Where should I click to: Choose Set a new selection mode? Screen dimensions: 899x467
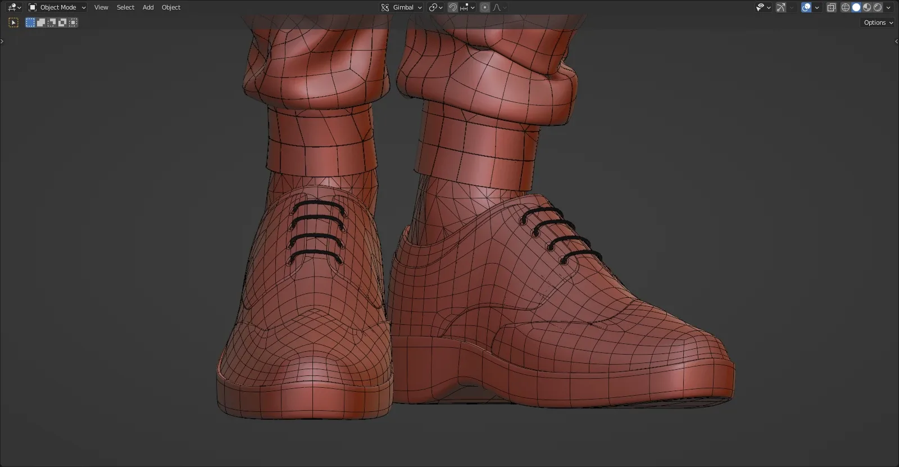tap(30, 22)
